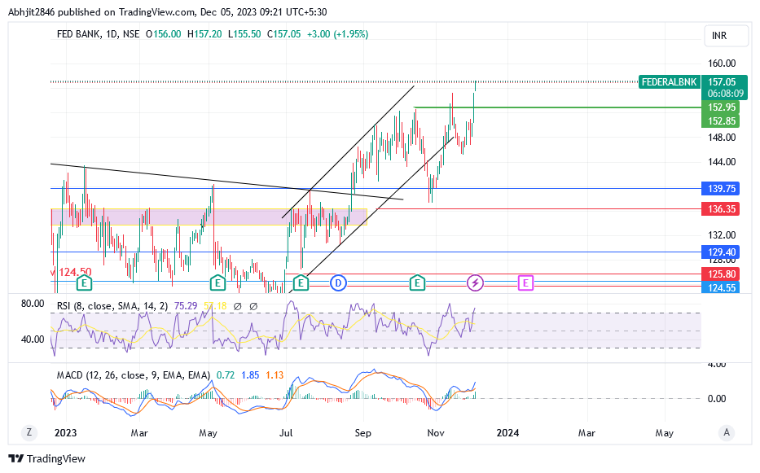Screen dimensions: 760x473
Task: Click the countdown timer 06:08:09
Action: [x=725, y=94]
